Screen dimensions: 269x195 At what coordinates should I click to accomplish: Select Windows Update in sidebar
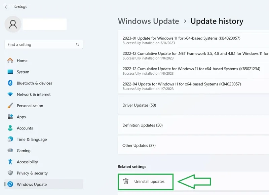coord(44,184)
